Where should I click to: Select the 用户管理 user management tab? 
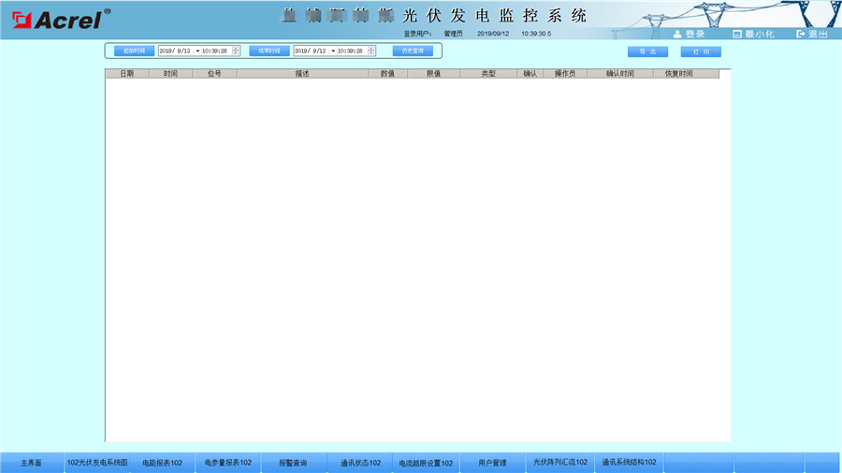[492, 463]
